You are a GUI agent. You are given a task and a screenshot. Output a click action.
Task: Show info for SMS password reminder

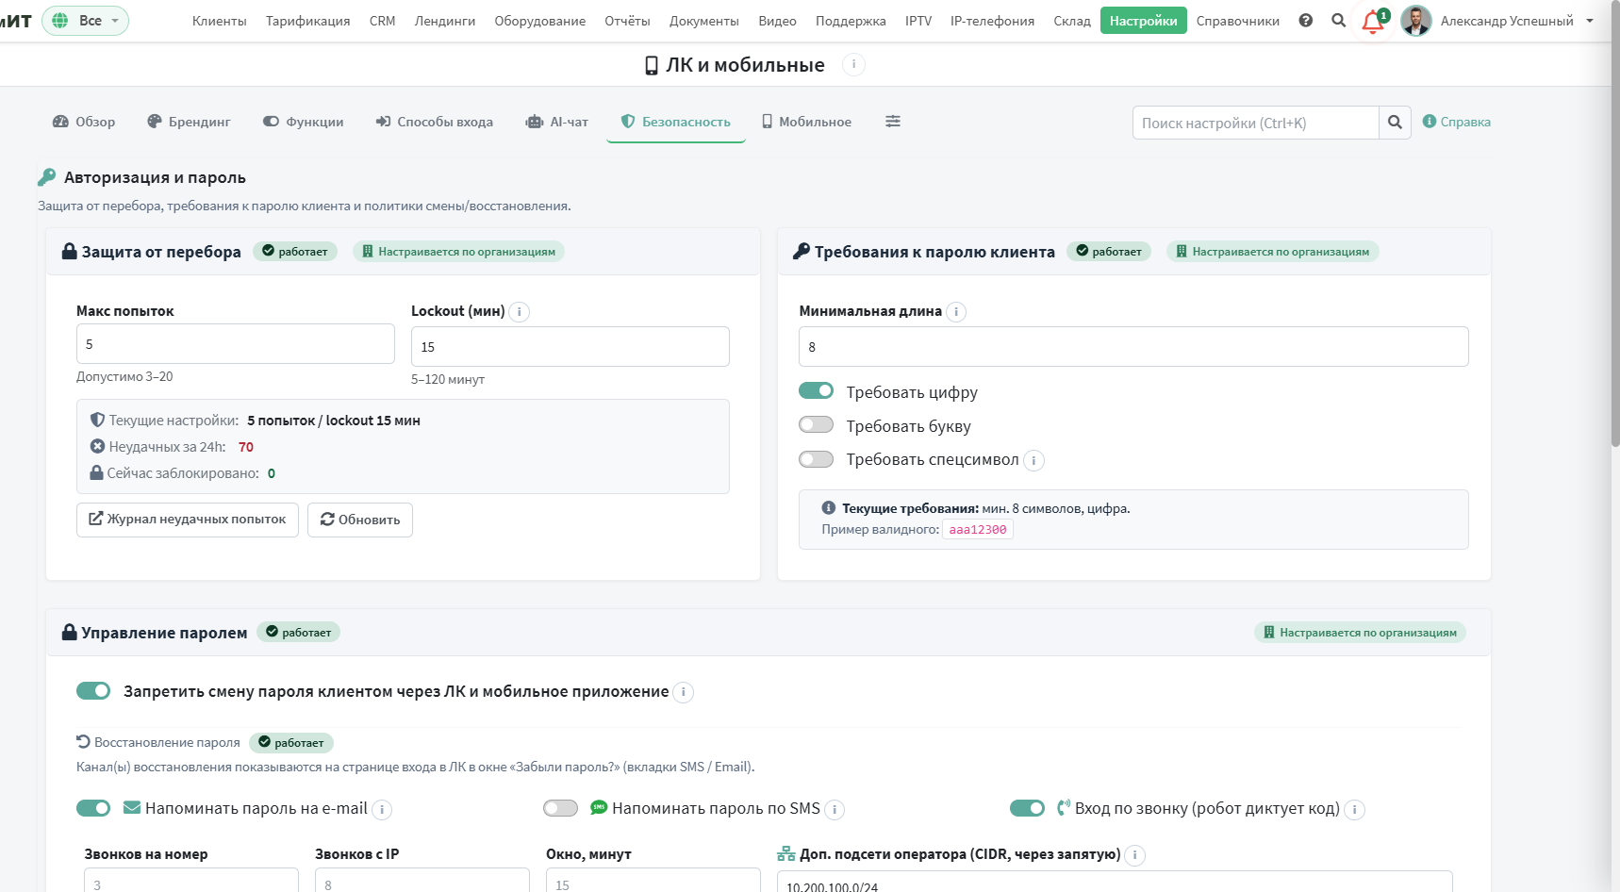835,810
